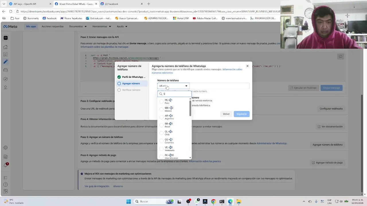Viewport: 367px width, 206px height.
Task: Open the Nueva Tepalcates bookmark
Action: point(71,18)
